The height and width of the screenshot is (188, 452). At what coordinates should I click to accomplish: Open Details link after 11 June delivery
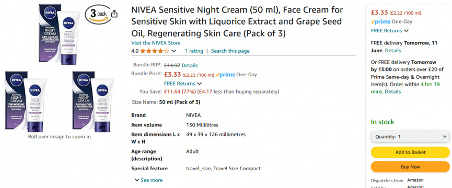click(x=393, y=50)
